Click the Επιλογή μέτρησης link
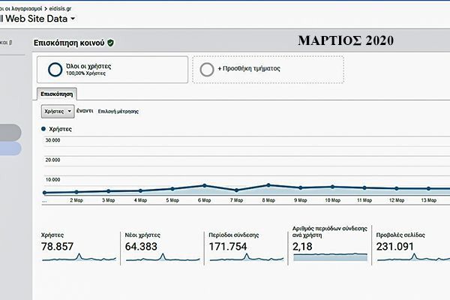Viewport: 450px width, 300px height. point(118,111)
